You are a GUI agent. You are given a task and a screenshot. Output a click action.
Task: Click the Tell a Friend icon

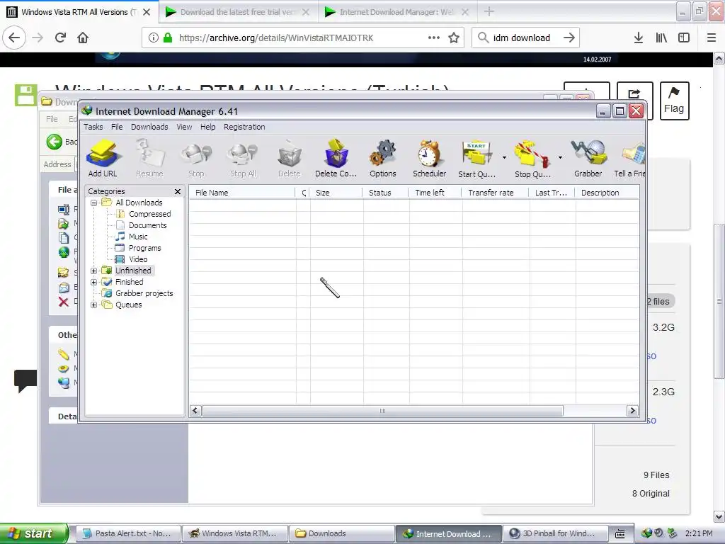click(629, 159)
